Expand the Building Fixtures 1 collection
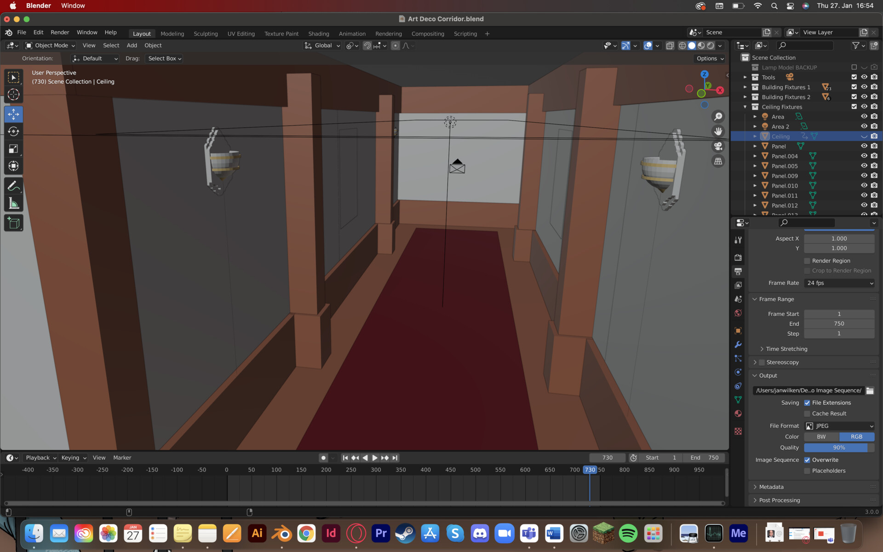883x552 pixels. 746,87
